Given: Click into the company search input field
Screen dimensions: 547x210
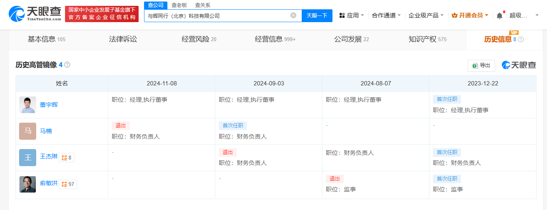Looking at the screenshot, I should [x=216, y=16].
